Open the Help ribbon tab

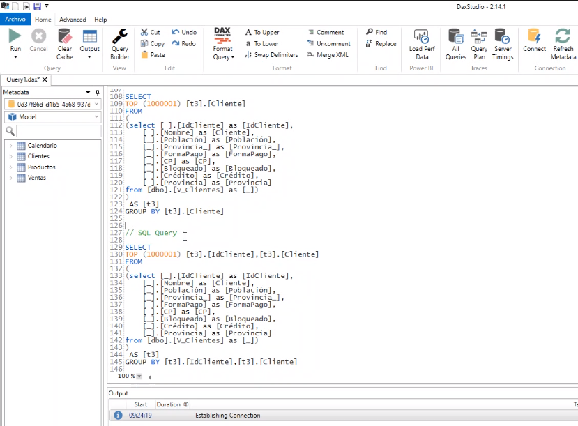tap(100, 20)
